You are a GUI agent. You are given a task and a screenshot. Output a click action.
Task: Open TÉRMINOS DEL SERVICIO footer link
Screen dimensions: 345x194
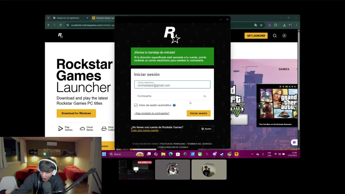pos(199,144)
